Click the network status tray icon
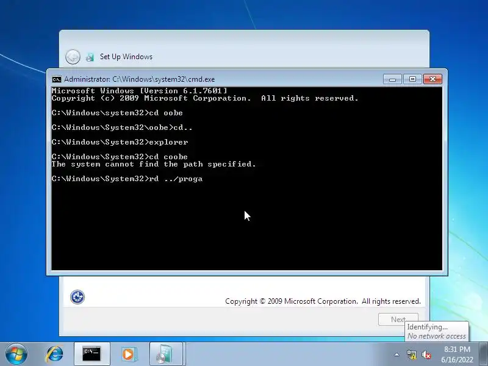Viewport: 488px width, 366px height. 411,354
